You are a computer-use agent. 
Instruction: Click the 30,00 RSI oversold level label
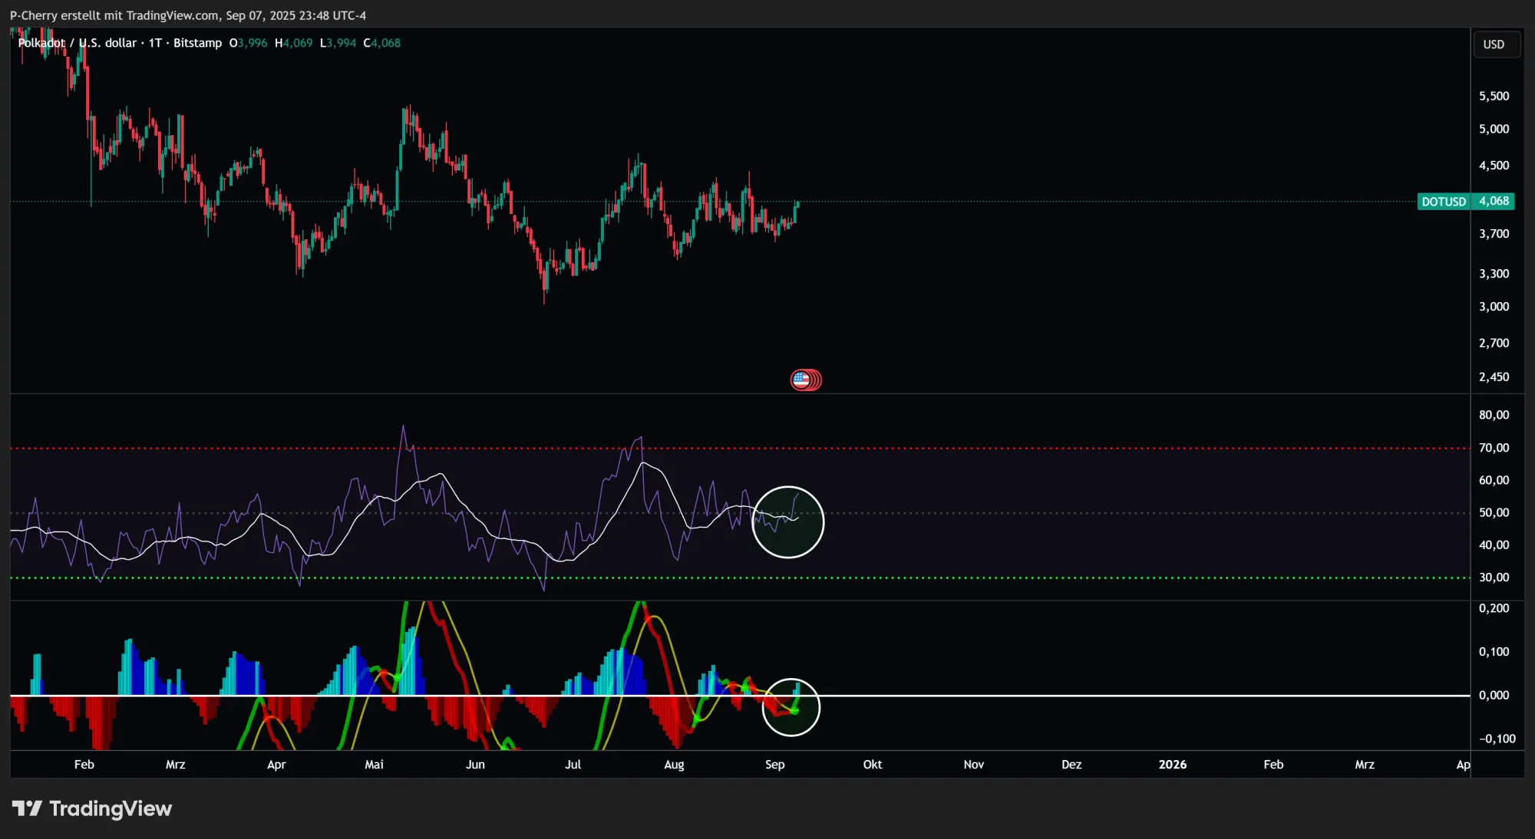click(x=1494, y=577)
